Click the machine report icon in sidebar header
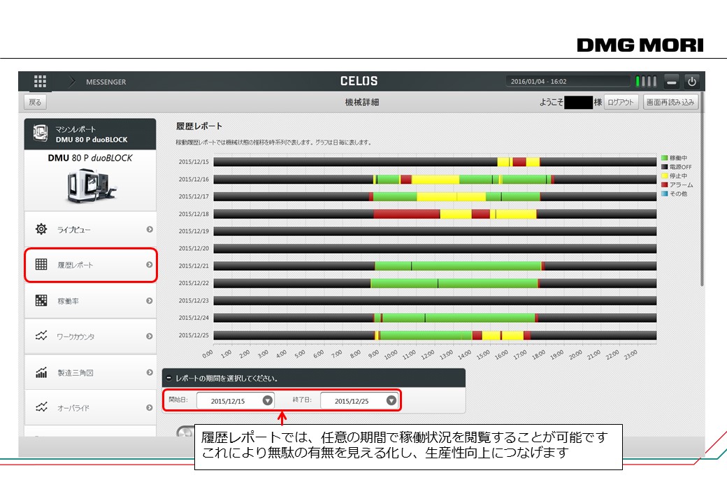This screenshot has width=727, height=503. pyautogui.click(x=41, y=133)
